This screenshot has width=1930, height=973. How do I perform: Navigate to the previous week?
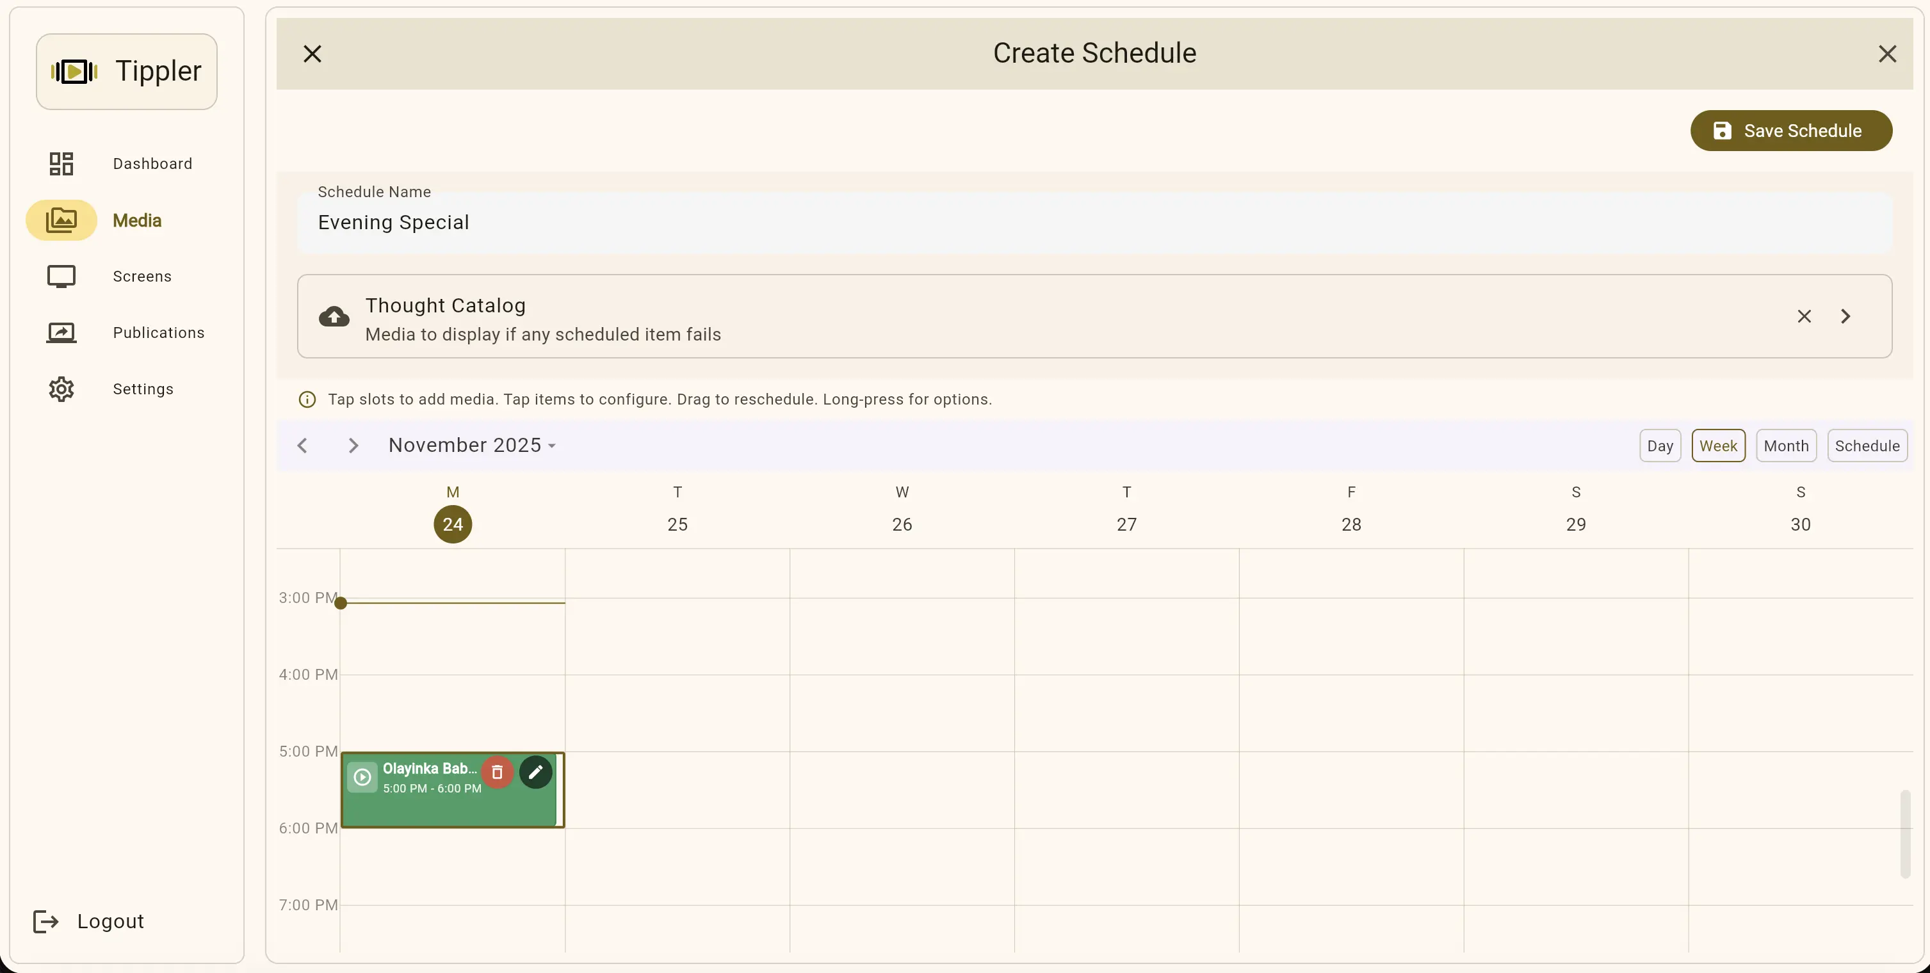pos(302,446)
